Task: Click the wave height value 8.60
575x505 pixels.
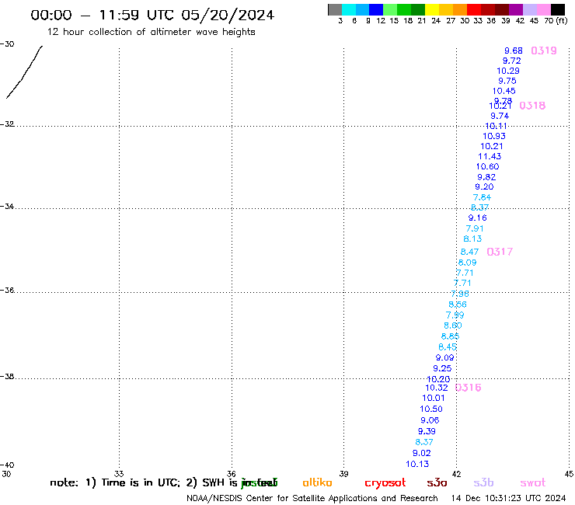Action: (x=452, y=326)
